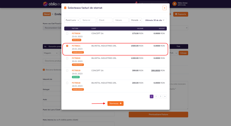Click the Client filter input field

pos(105,20)
